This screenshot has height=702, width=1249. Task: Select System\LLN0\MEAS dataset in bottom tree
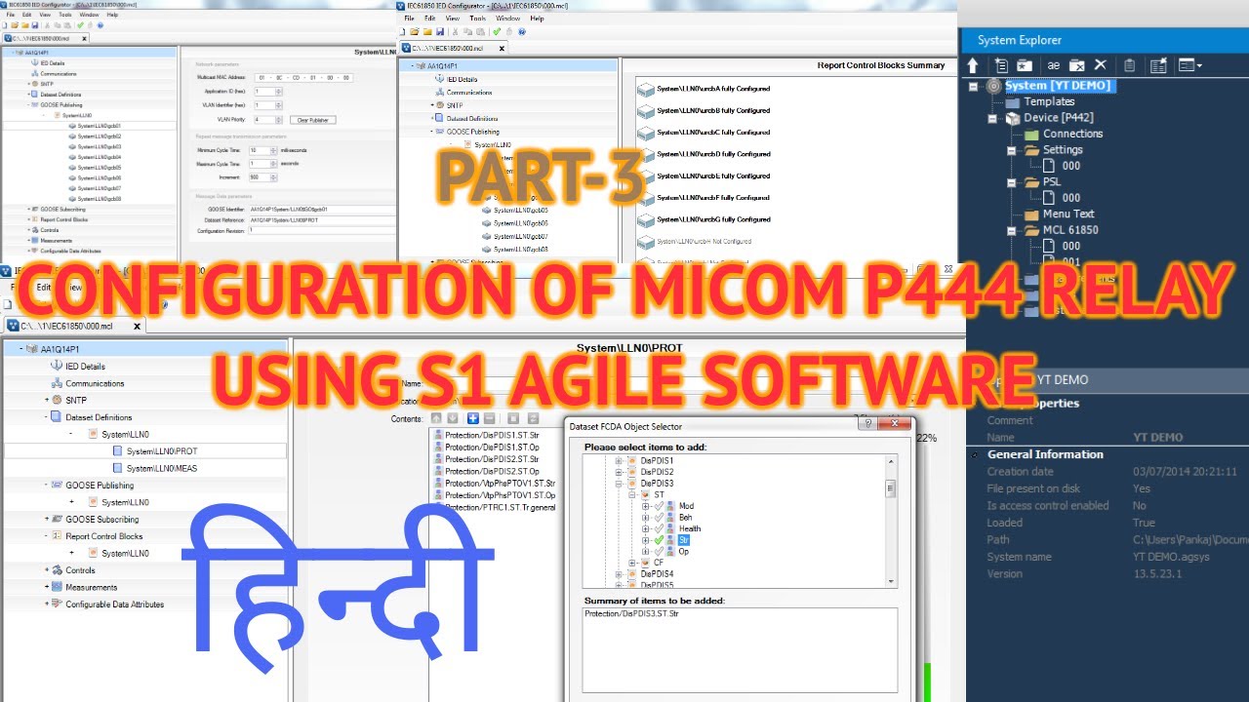(x=161, y=469)
